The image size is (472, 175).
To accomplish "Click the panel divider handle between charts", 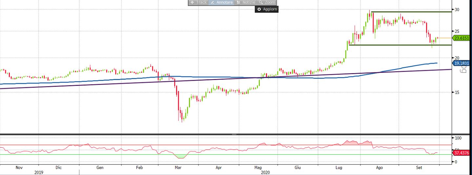I will [x=234, y=134].
